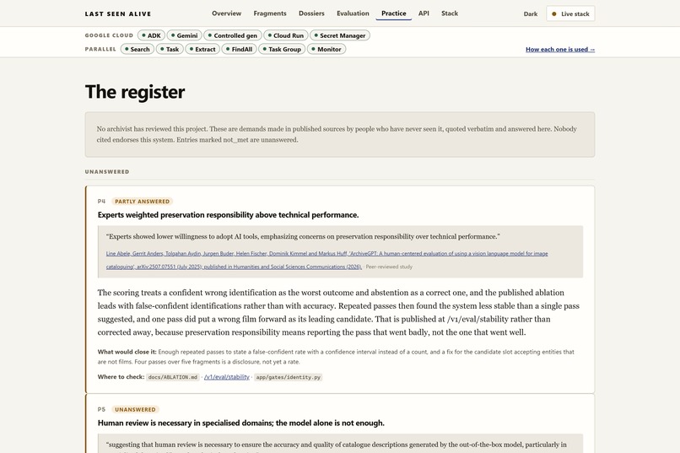The image size is (680, 453).
Task: Click the UNANSWERED badge on P5
Action: point(135,410)
